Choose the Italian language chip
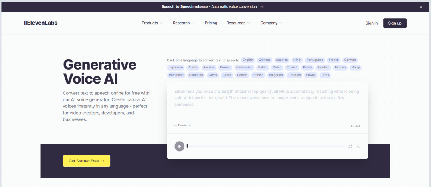 [263, 68]
